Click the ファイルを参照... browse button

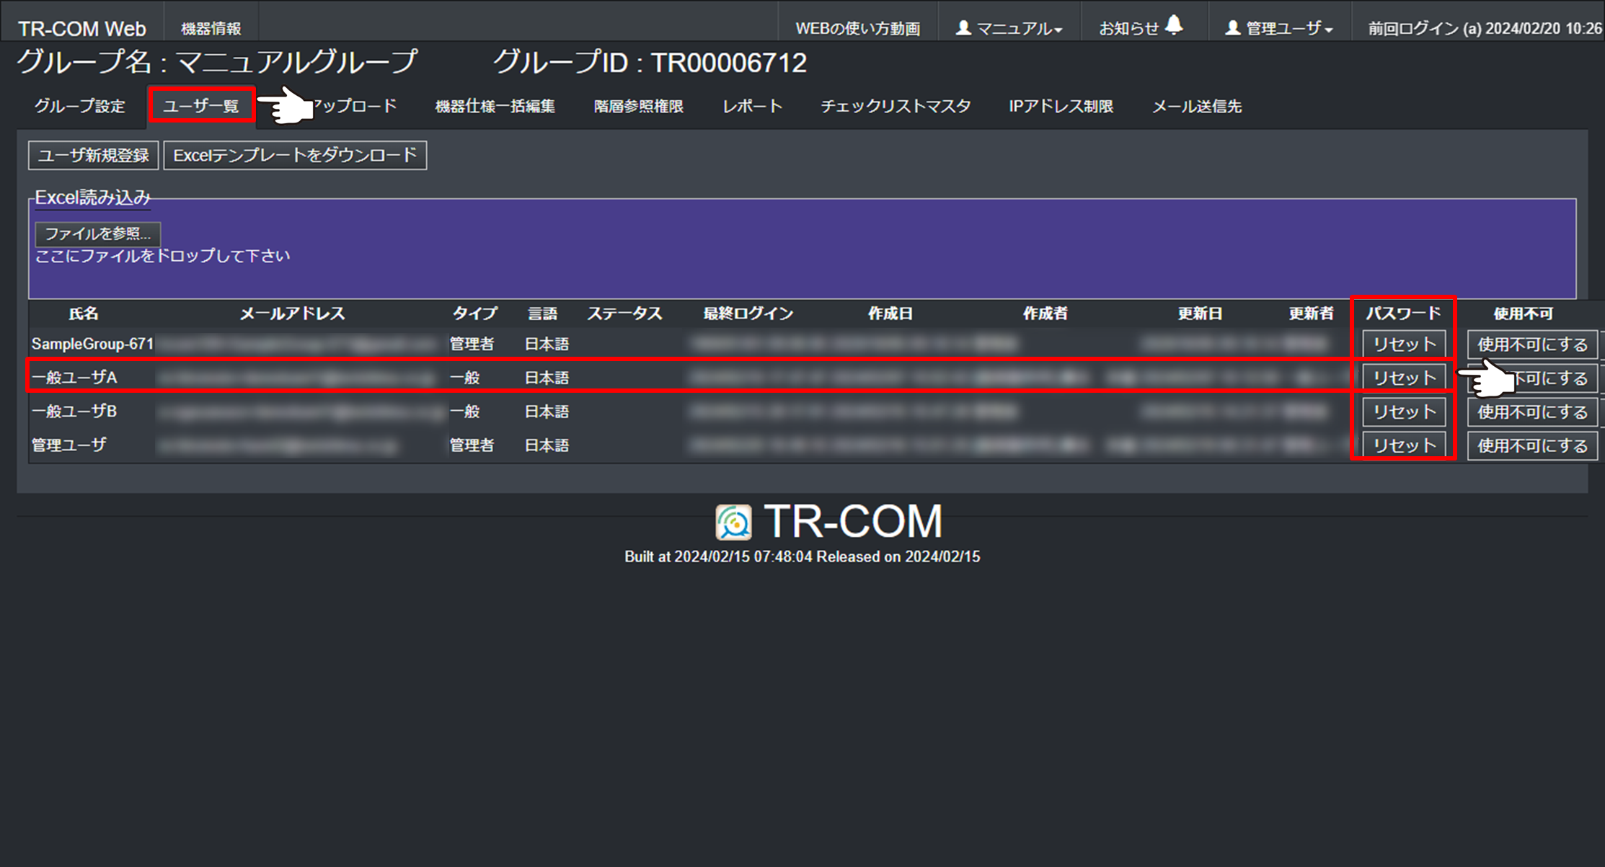[x=97, y=234]
